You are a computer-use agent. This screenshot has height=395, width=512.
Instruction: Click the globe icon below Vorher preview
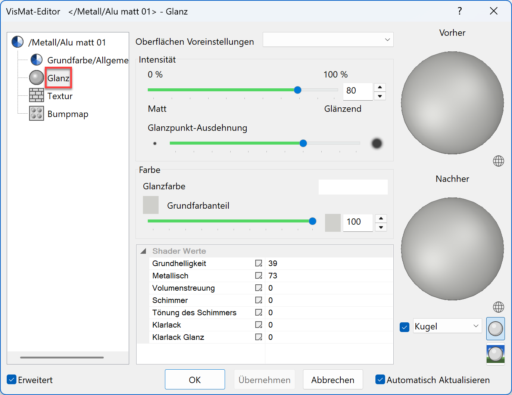[498, 161]
